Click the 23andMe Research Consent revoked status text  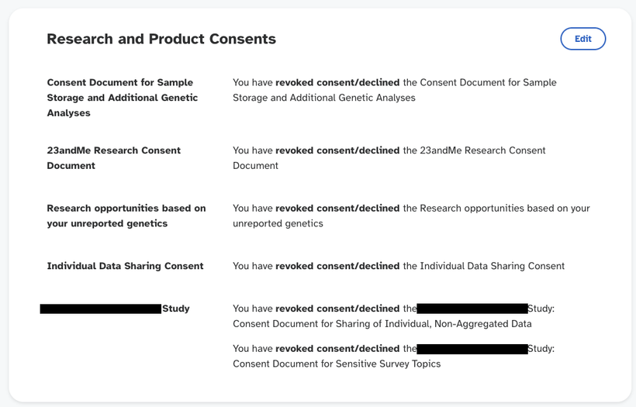[389, 158]
